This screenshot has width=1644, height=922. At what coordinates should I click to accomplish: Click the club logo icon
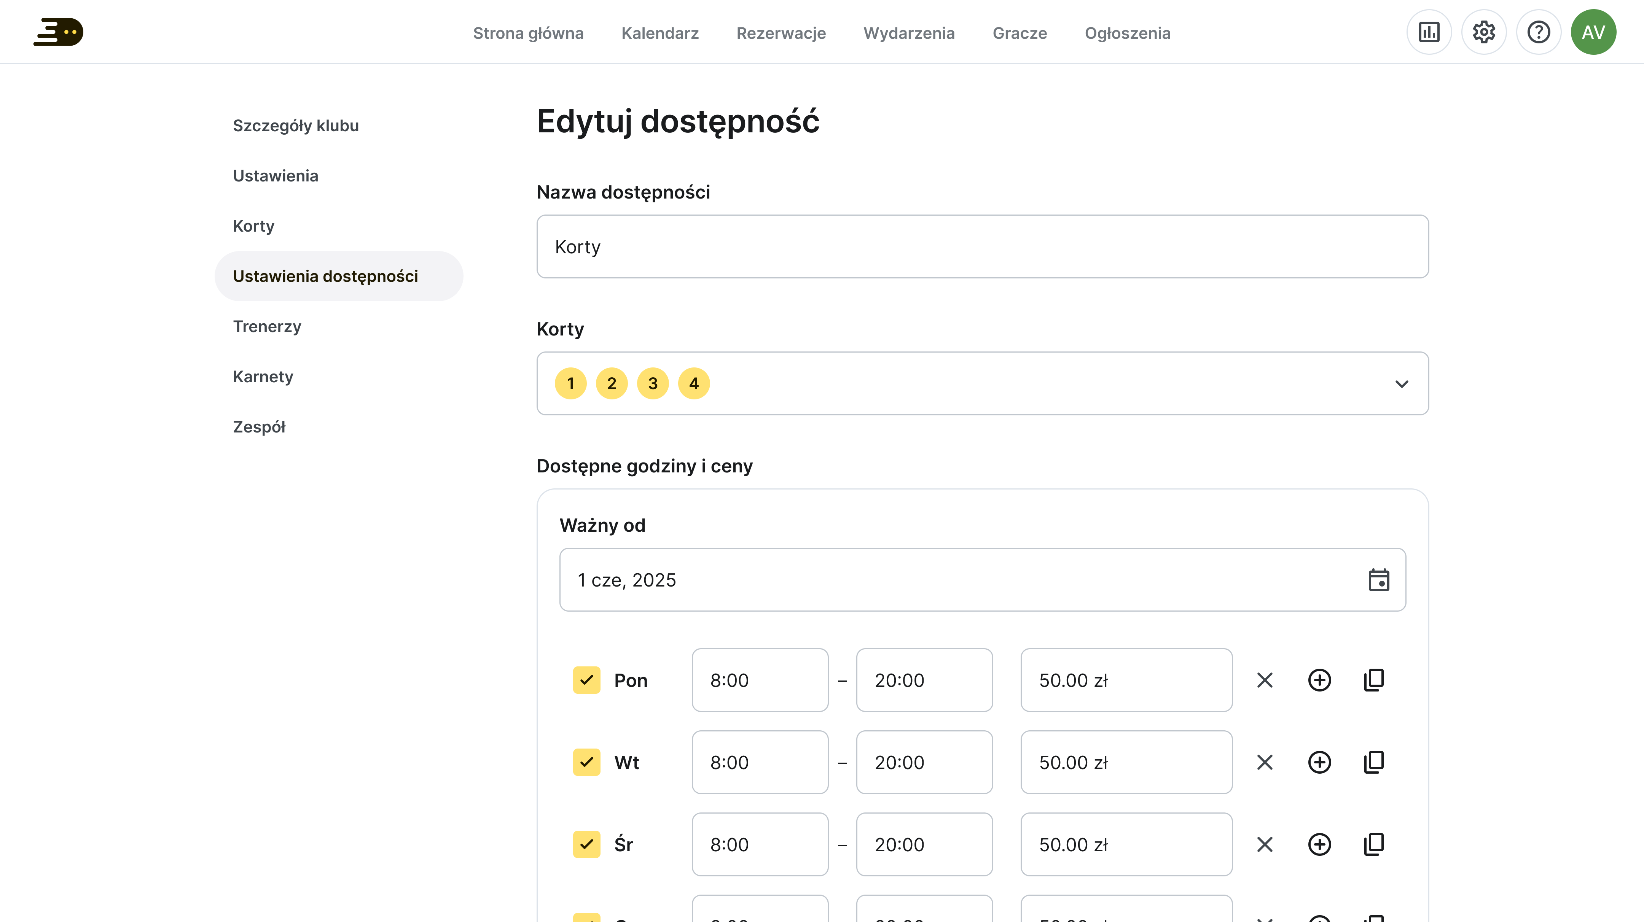[58, 32]
